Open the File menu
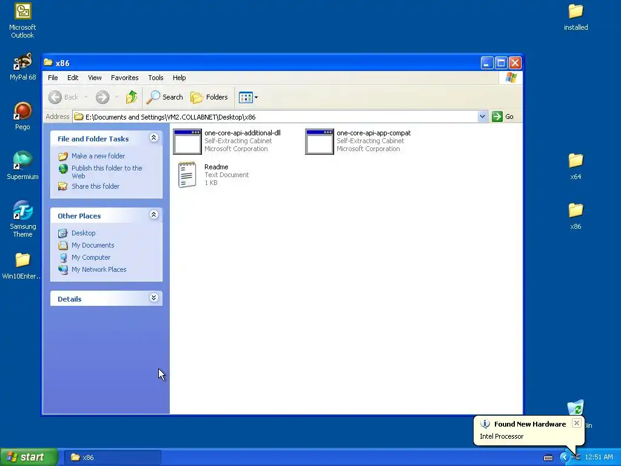 point(53,78)
